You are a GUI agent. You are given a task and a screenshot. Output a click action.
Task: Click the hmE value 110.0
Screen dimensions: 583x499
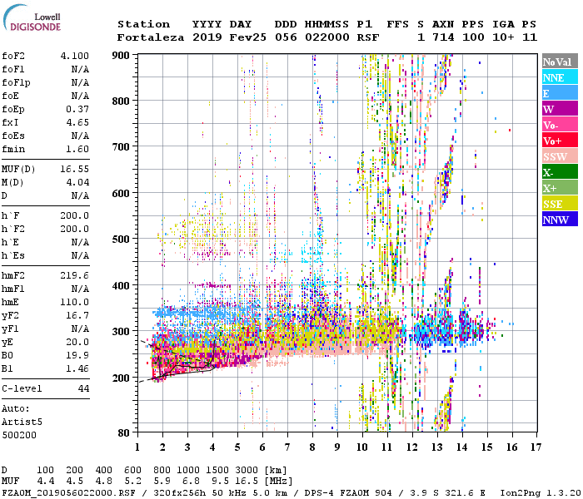coord(75,302)
